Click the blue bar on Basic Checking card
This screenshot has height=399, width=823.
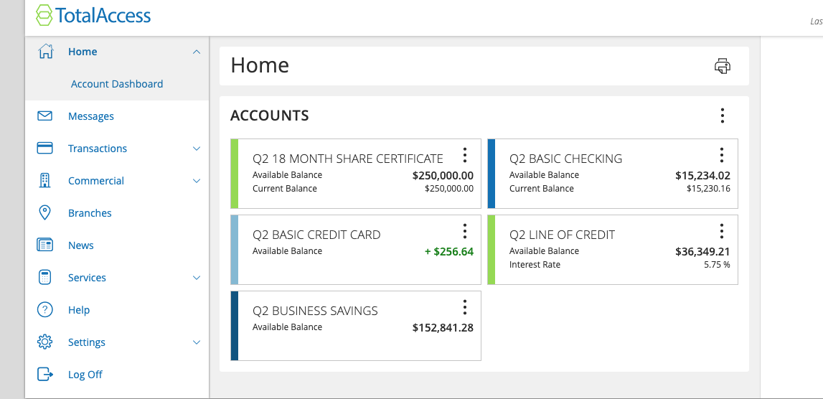(x=492, y=174)
